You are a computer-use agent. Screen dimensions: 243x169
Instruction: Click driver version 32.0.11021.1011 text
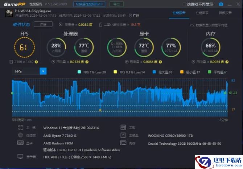coord(82,150)
